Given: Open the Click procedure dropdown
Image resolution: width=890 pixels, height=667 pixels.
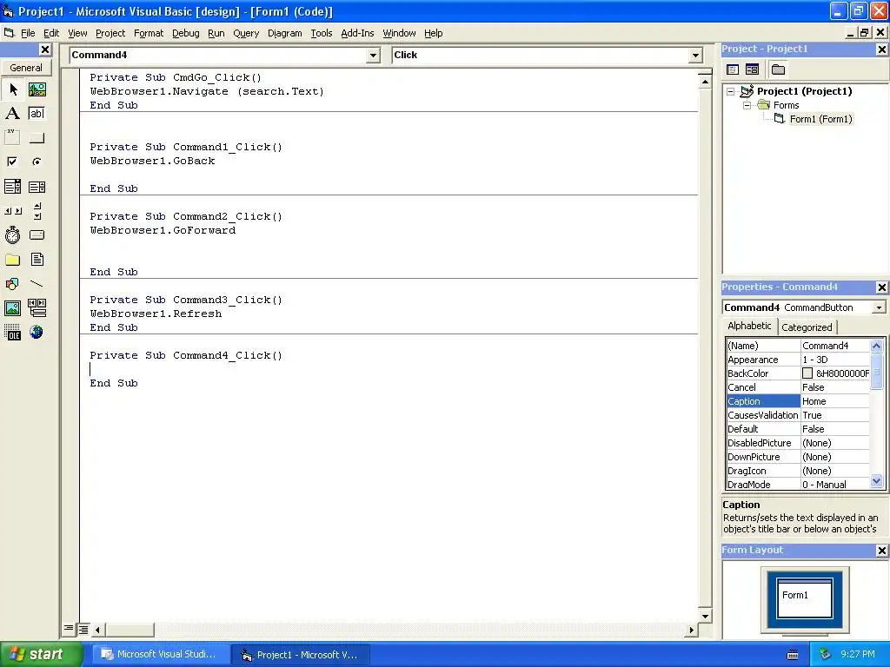Looking at the screenshot, I should point(695,55).
